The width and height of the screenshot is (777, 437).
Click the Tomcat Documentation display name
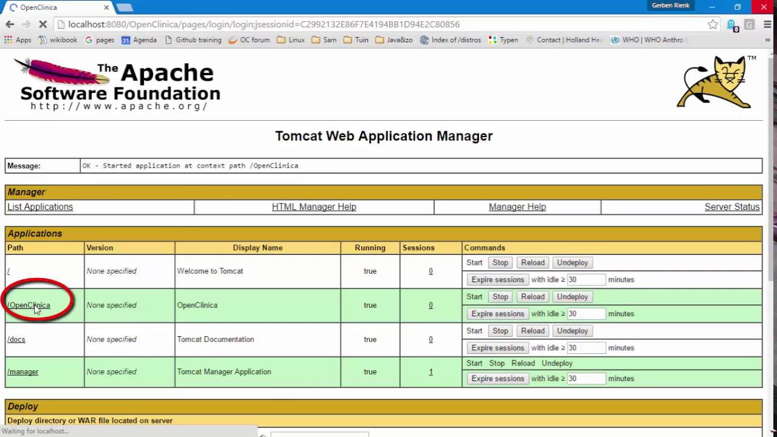pos(215,339)
